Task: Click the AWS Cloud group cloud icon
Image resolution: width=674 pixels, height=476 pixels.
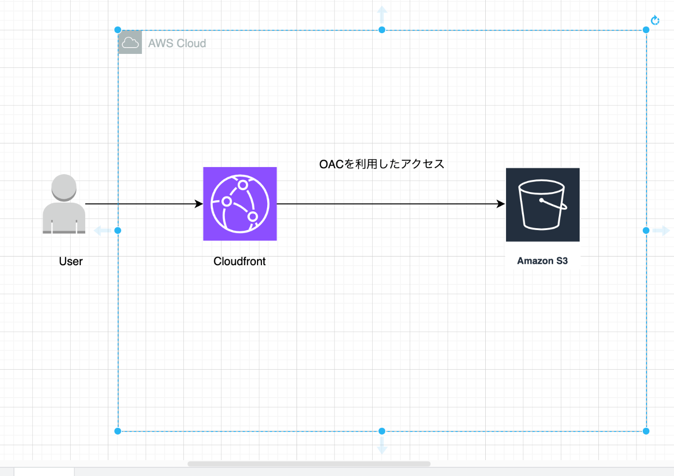Action: 130,42
